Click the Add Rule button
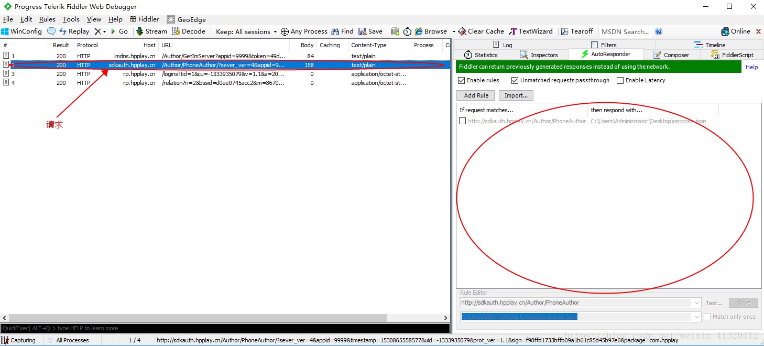The image size is (764, 346). [476, 95]
